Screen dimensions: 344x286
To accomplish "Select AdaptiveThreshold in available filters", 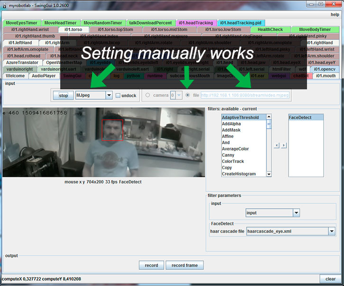I will [x=244, y=117].
